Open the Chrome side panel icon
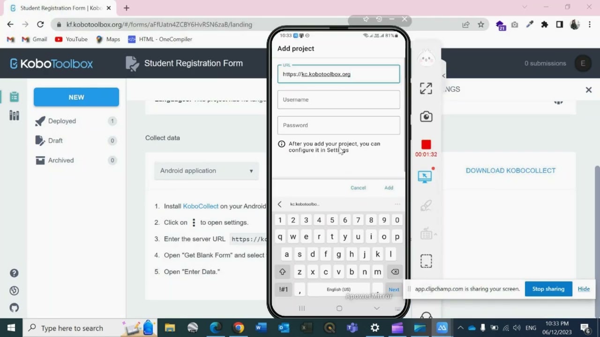Image resolution: width=600 pixels, height=337 pixels. [x=560, y=24]
